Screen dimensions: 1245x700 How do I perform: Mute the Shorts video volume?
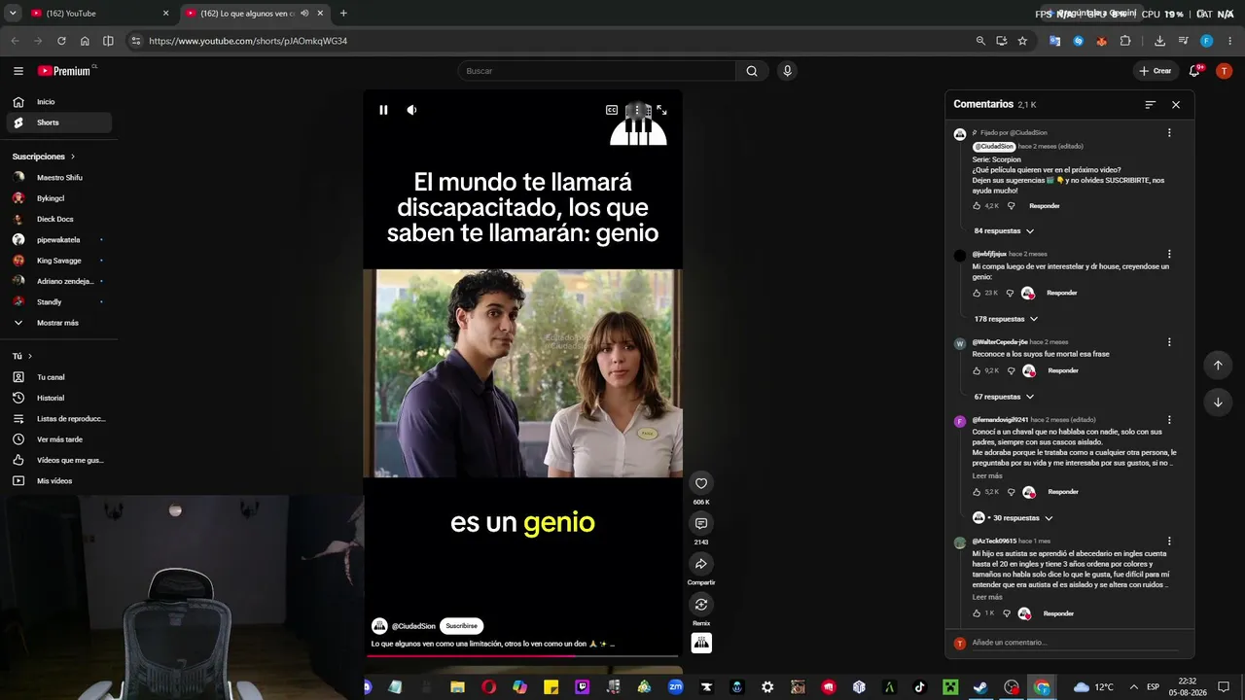click(x=411, y=110)
